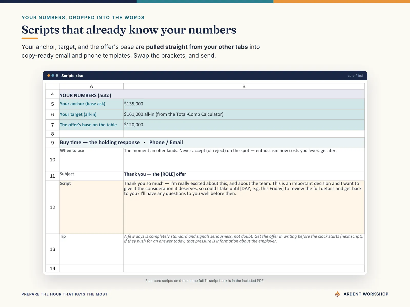Select the $161,000 all-in value cell
The width and height of the screenshot is (410, 307).
pos(244,115)
